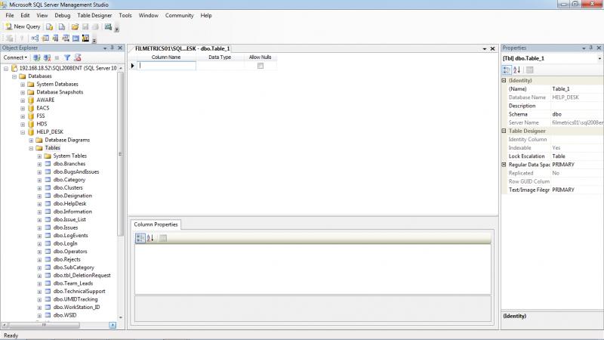Expand the dbo.Branches table node
This screenshot has width=604, height=340.
click(39, 164)
